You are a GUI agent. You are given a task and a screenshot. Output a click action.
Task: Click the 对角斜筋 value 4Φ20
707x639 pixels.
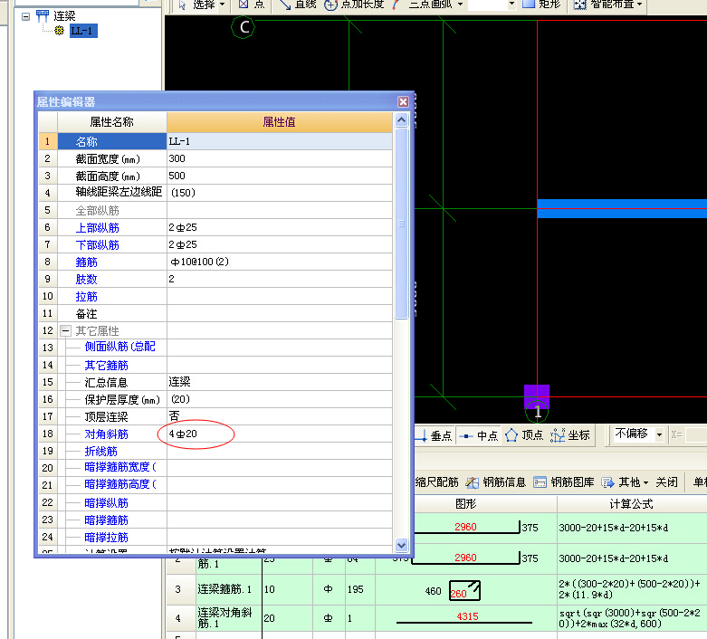[x=183, y=434]
